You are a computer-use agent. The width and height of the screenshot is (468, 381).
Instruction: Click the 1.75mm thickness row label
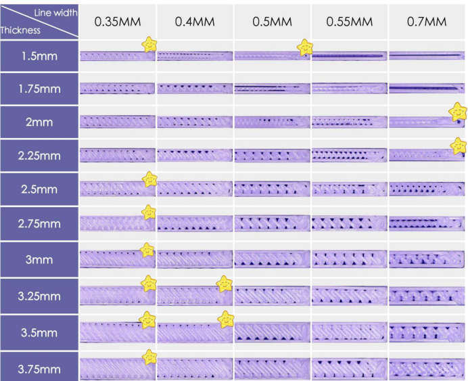(x=39, y=89)
